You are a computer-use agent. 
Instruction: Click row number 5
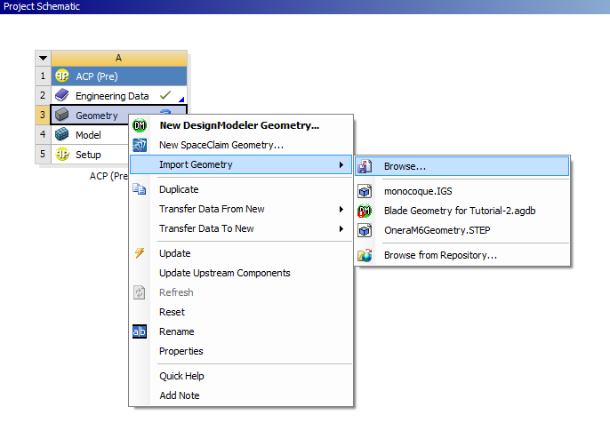point(43,154)
